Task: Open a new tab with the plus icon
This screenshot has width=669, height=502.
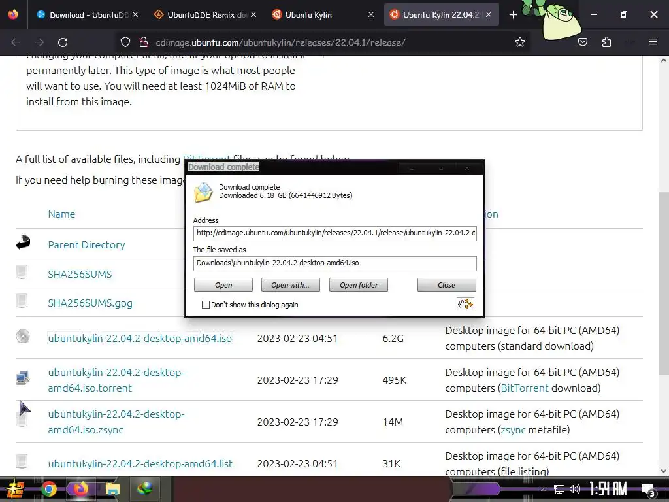Action: coord(514,15)
